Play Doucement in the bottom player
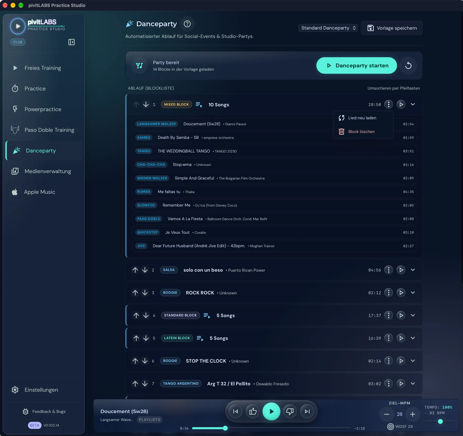Viewport: 463px width, 436px height. (271, 412)
